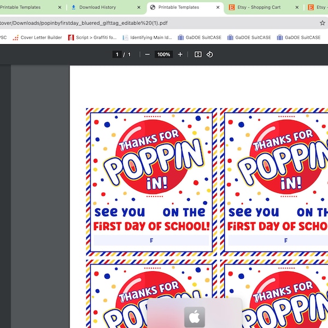Click the fit to page icon
The height and width of the screenshot is (328, 328).
[x=198, y=54]
